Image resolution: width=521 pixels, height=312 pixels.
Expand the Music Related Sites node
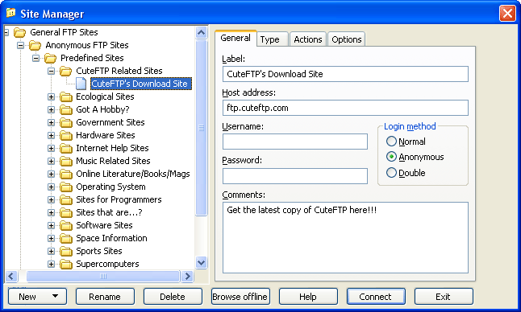pyautogui.click(x=51, y=162)
